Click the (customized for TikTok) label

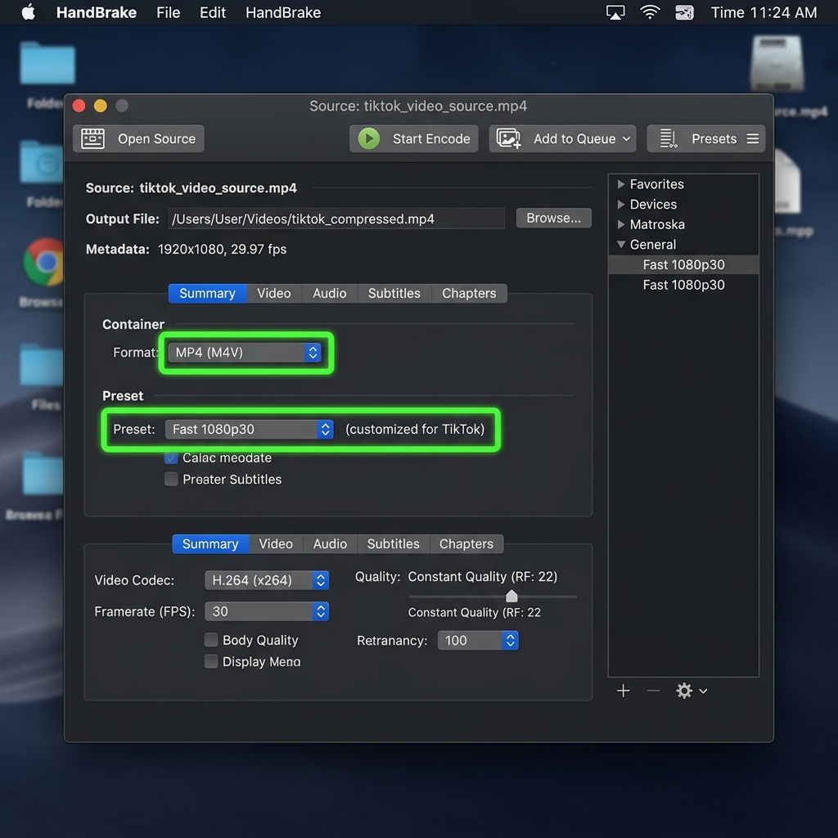pyautogui.click(x=415, y=429)
